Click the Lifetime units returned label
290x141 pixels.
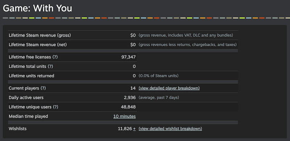tap(32, 76)
